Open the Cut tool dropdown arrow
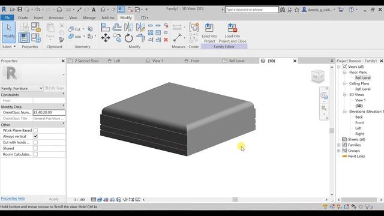This screenshot has width=384, height=216. 83,29
